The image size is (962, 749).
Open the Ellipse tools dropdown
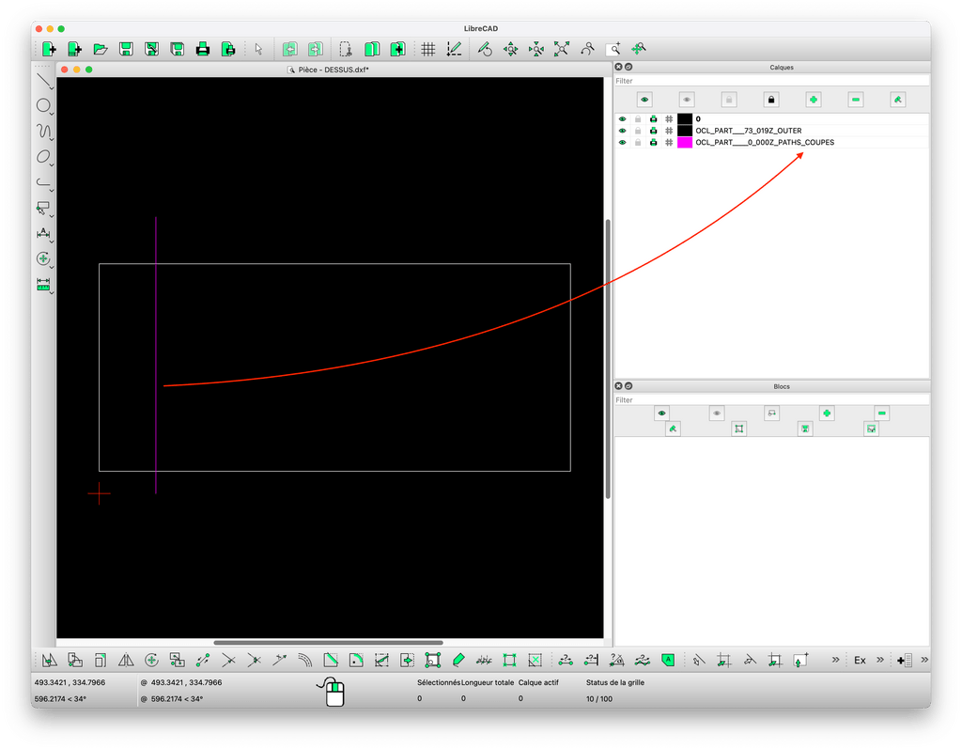(44, 157)
